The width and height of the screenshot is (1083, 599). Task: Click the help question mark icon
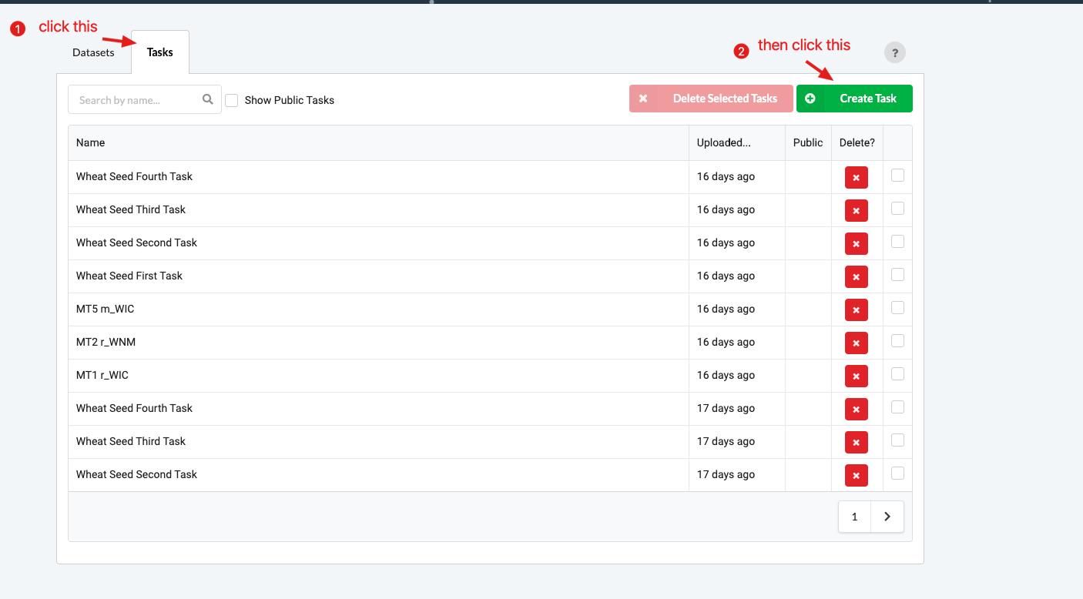tap(894, 53)
